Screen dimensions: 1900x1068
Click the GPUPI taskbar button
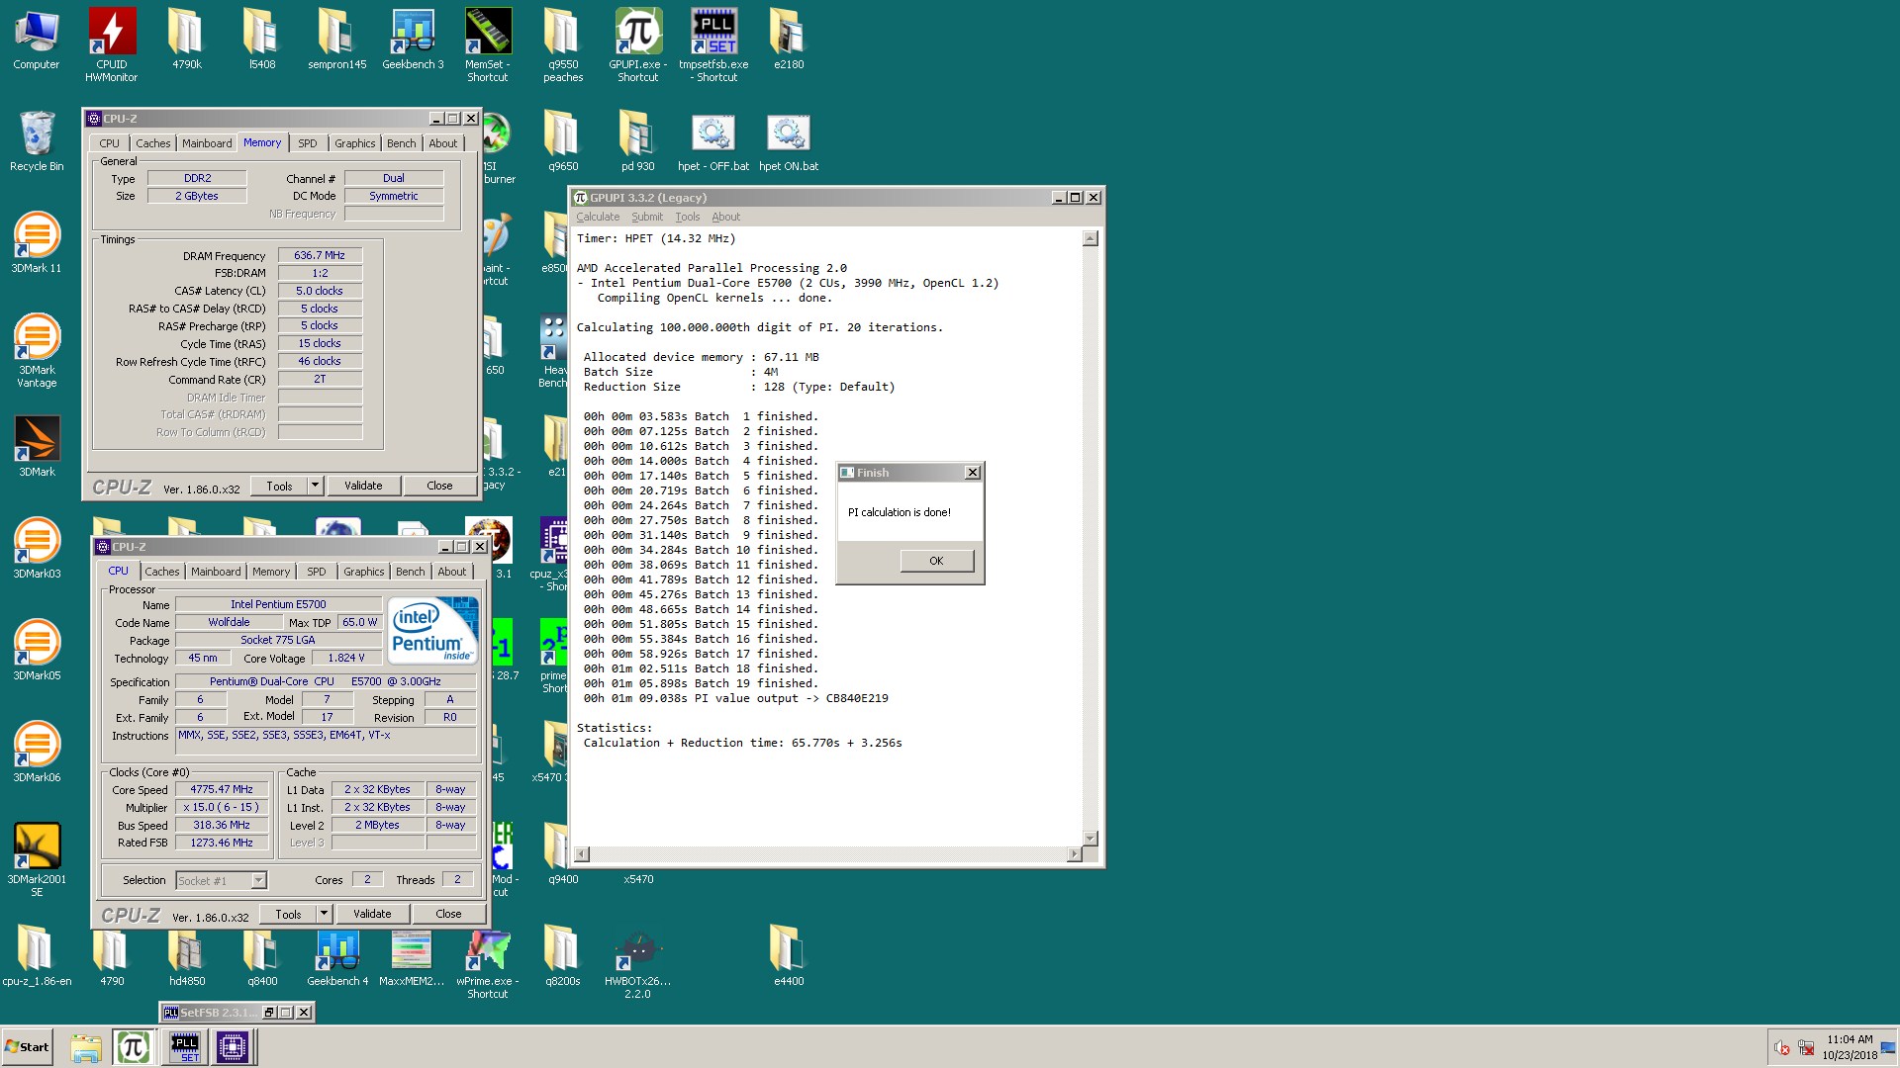134,1047
